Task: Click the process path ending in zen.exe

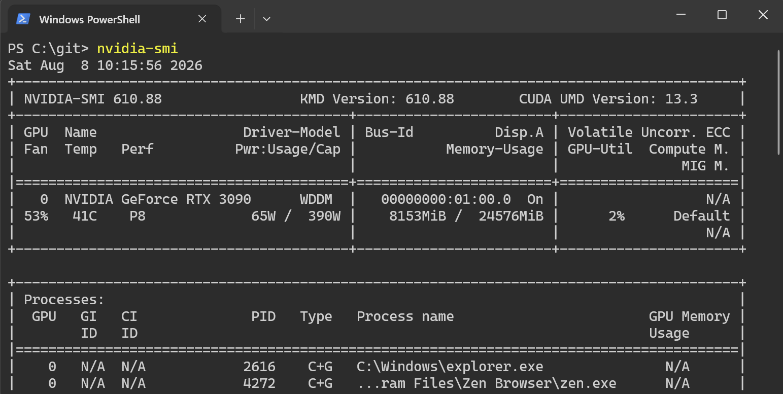Action: click(487, 383)
